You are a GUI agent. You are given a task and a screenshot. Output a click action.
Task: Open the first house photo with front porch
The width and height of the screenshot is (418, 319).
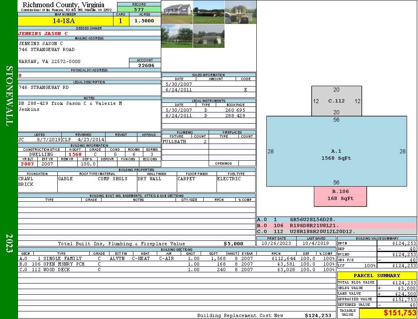[177, 12]
